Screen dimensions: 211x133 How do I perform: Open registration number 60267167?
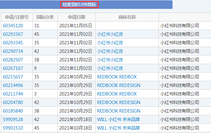(13, 68)
